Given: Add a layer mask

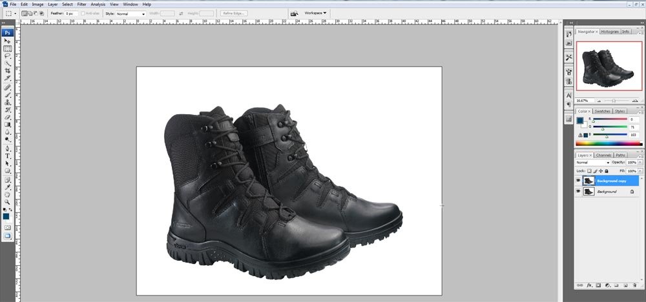Looking at the screenshot, I should click(598, 285).
